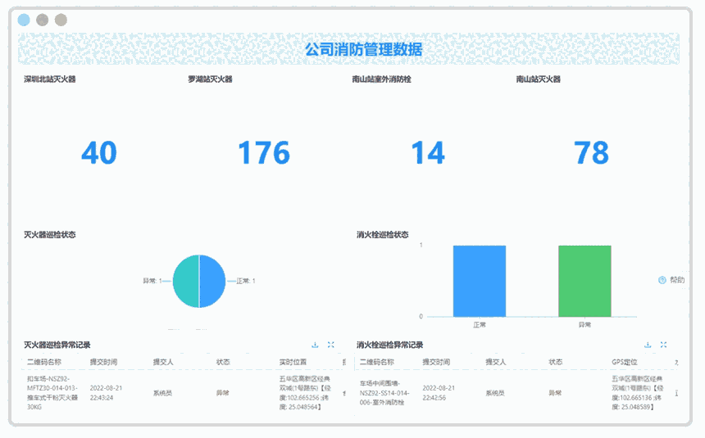Select the blue 正常 slice in pie chart

click(211, 281)
